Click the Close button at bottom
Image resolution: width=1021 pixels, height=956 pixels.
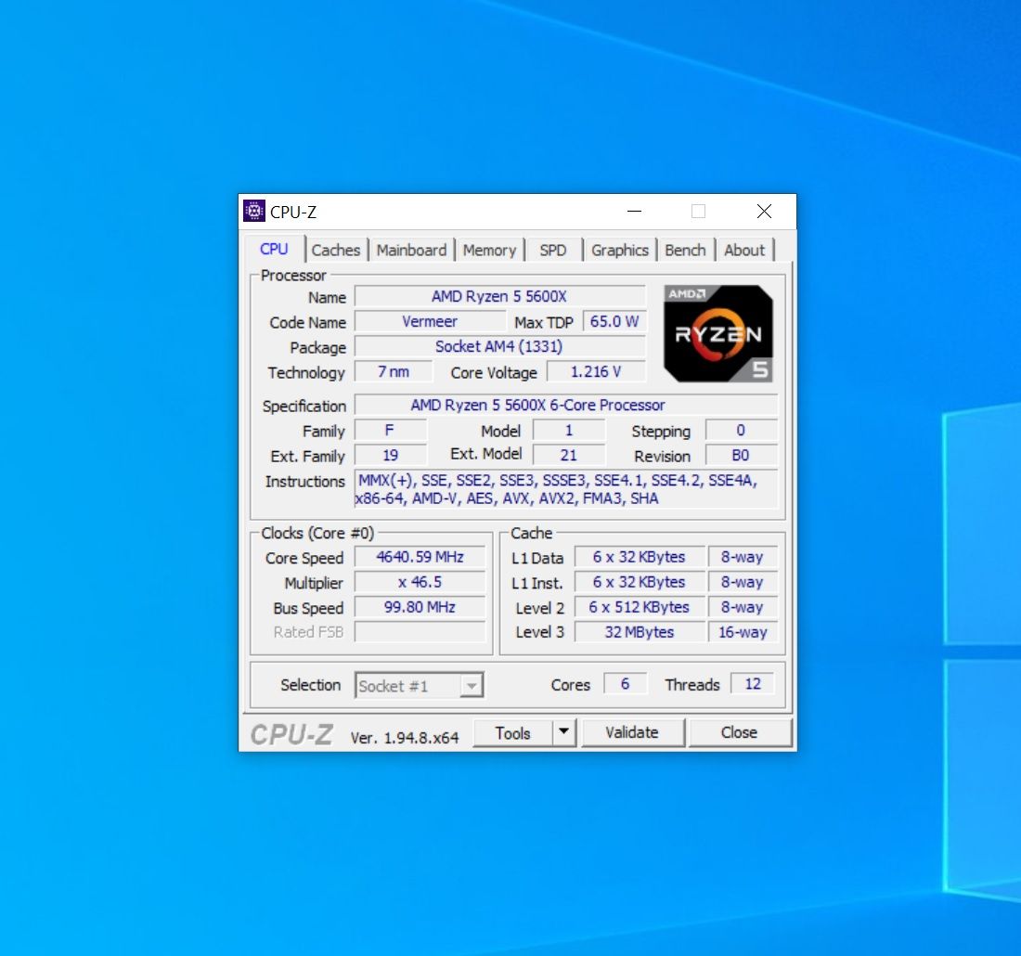[x=739, y=732]
